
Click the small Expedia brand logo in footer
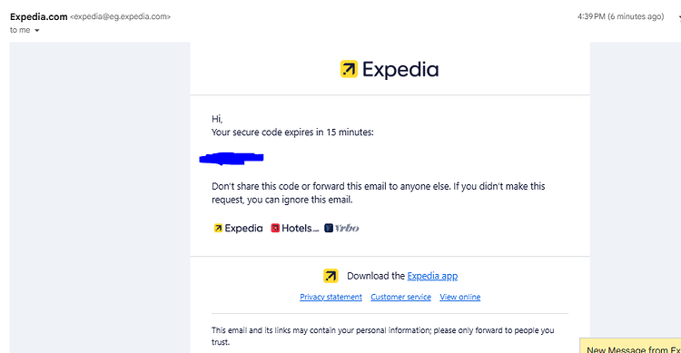[x=238, y=228]
